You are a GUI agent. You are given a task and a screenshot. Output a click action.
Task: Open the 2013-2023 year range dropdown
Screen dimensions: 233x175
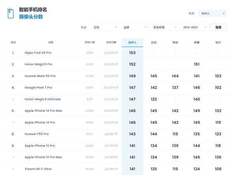(x=194, y=28)
